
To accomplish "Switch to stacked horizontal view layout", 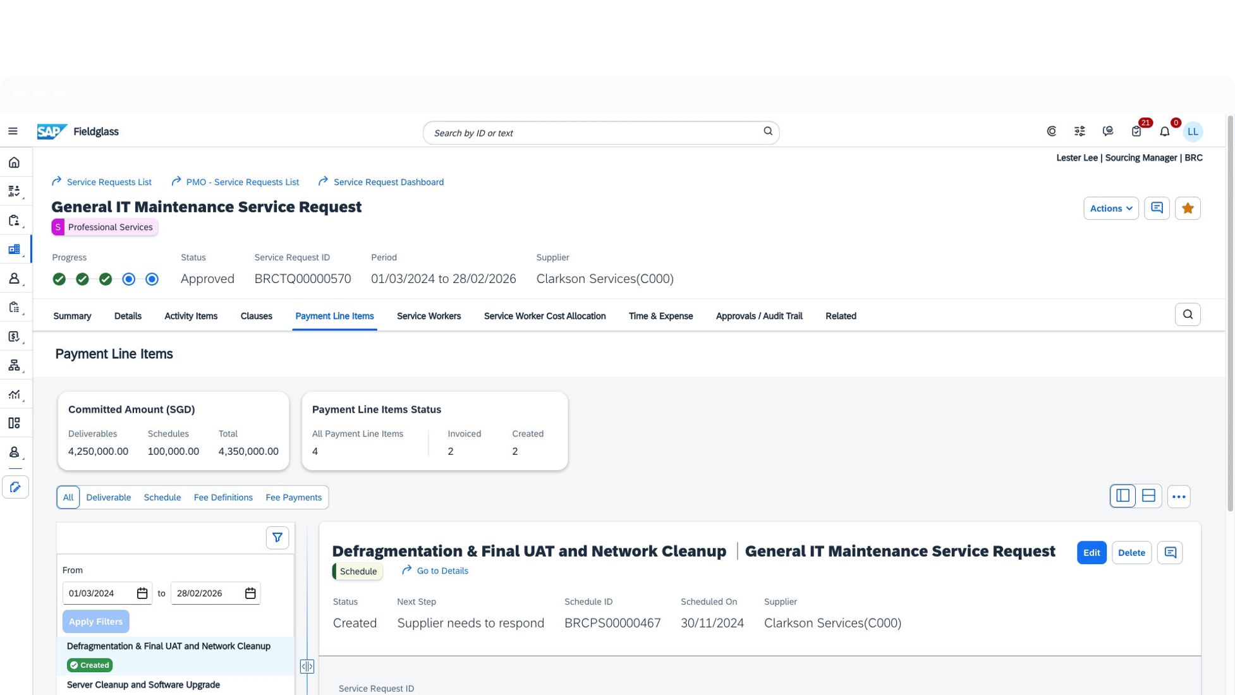I will (x=1148, y=497).
